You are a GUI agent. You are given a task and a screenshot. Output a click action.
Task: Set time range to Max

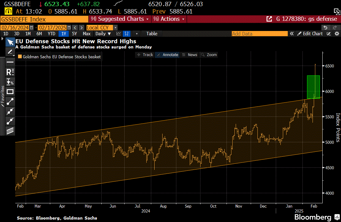pos(87,34)
